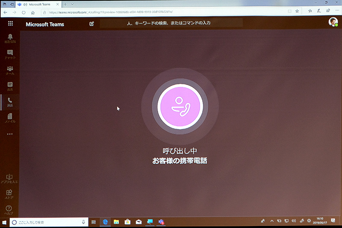Open the user profile avatar menu
Image resolution: width=342 pixels, height=228 pixels.
[333, 22]
